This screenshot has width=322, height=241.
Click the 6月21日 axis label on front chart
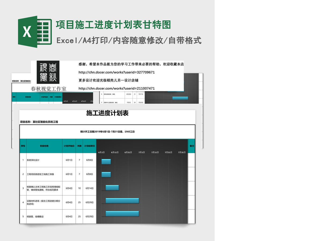coord(128,152)
